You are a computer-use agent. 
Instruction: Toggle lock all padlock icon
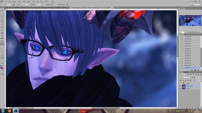[190, 80]
